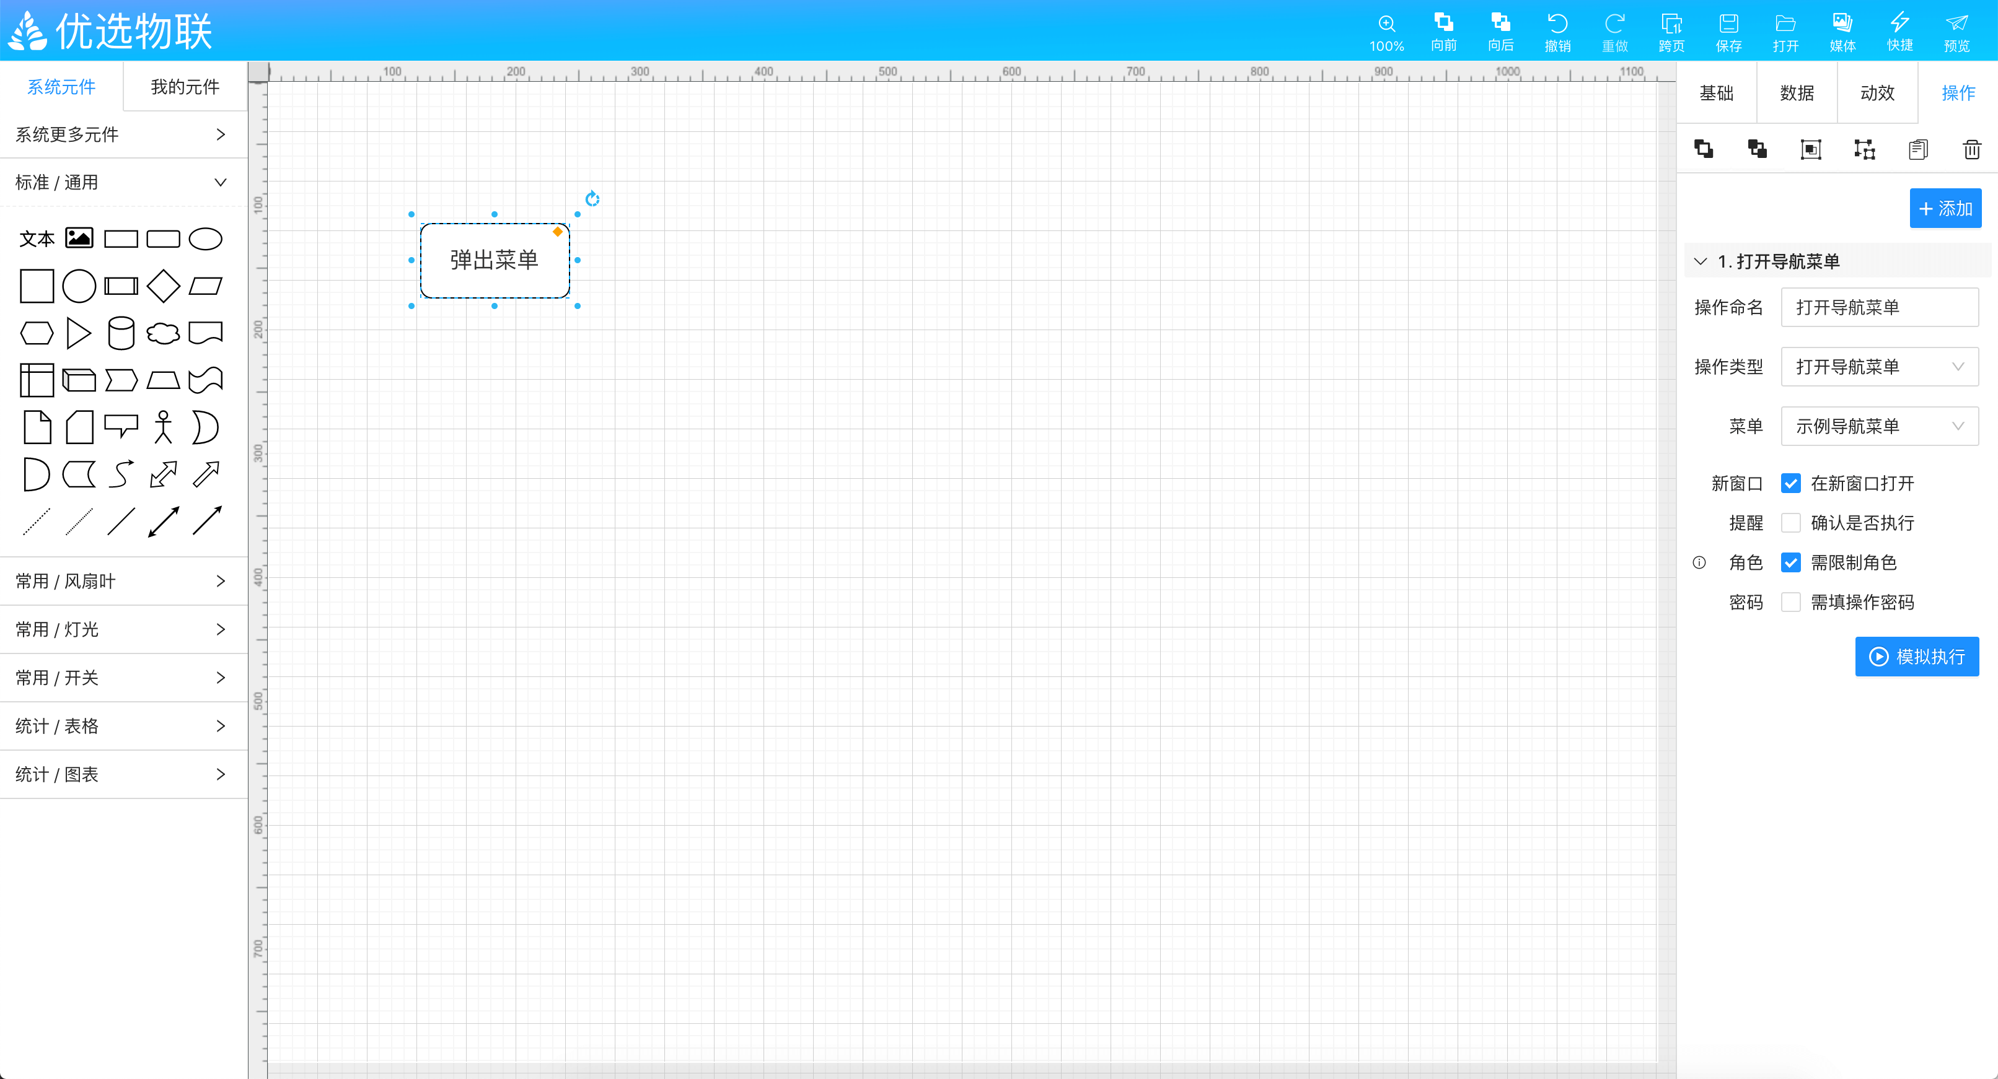The image size is (1998, 1079).
Task: Expand 常用 / 开关 category
Action: pyautogui.click(x=124, y=678)
